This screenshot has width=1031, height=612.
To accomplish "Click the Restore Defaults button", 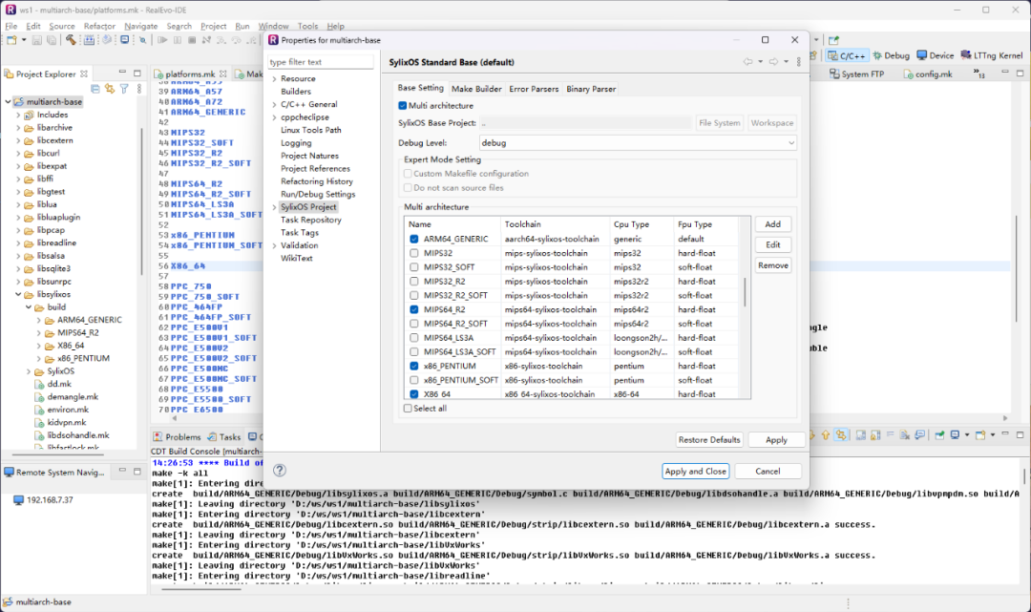I will [x=708, y=440].
